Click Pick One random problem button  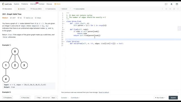click(x=25, y=98)
